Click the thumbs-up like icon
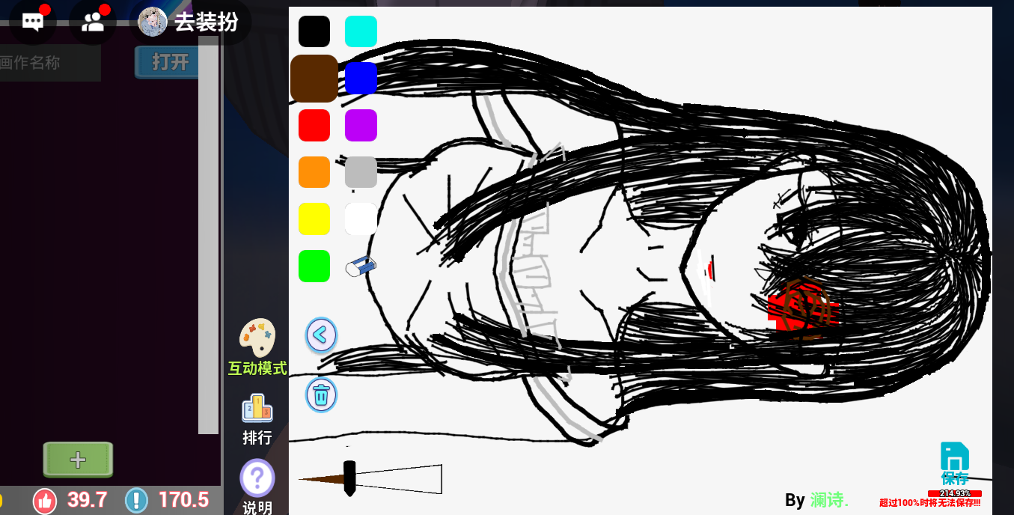Screen dimensions: 1014x515 pyautogui.click(x=45, y=500)
